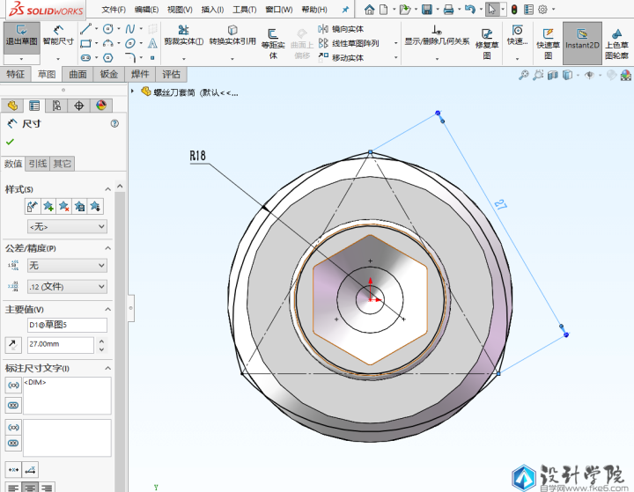Click the Smart Dimension (智能尺寸) tool
Image resolution: width=634 pixels, height=492 pixels.
(x=58, y=34)
